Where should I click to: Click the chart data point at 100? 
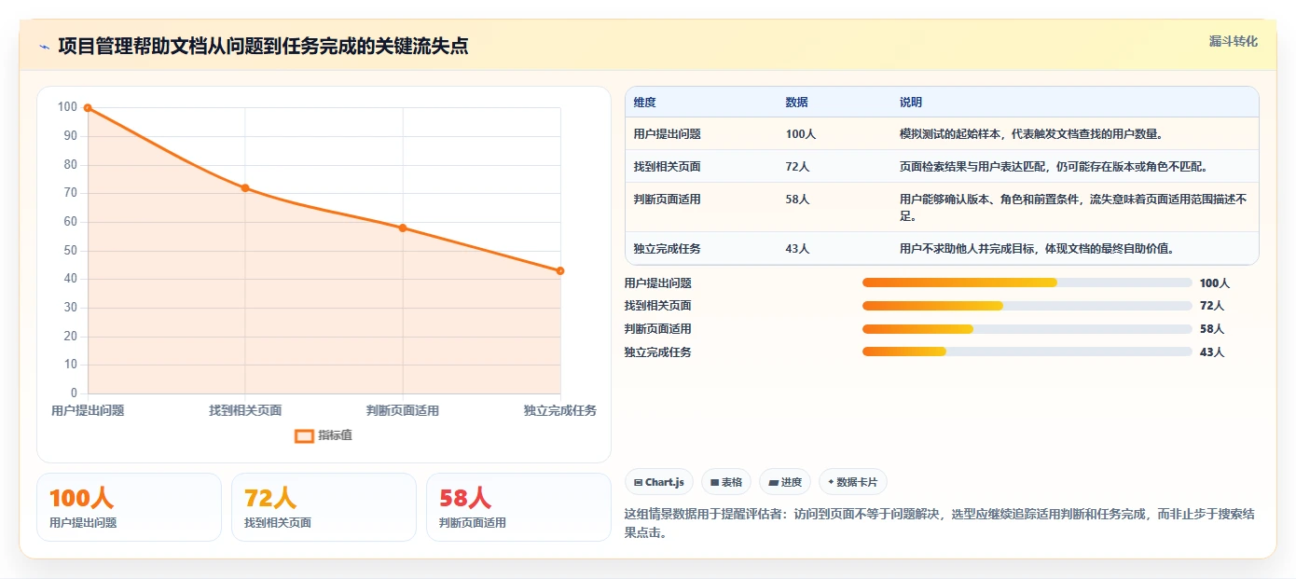click(88, 108)
